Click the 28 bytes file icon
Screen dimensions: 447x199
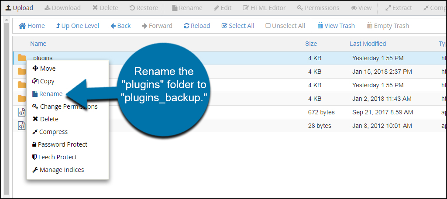coord(22,126)
